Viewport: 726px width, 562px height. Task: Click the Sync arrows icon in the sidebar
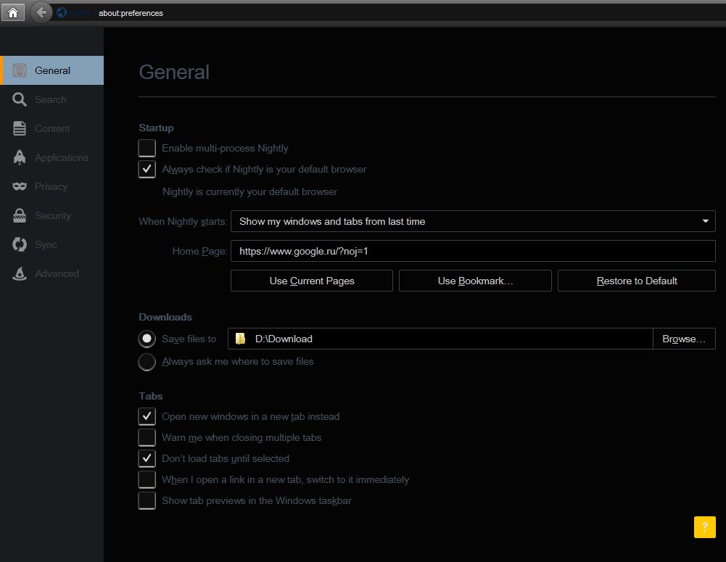pos(20,244)
